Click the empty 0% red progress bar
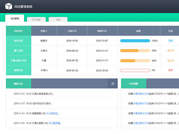179x134 pixels. tap(135, 70)
